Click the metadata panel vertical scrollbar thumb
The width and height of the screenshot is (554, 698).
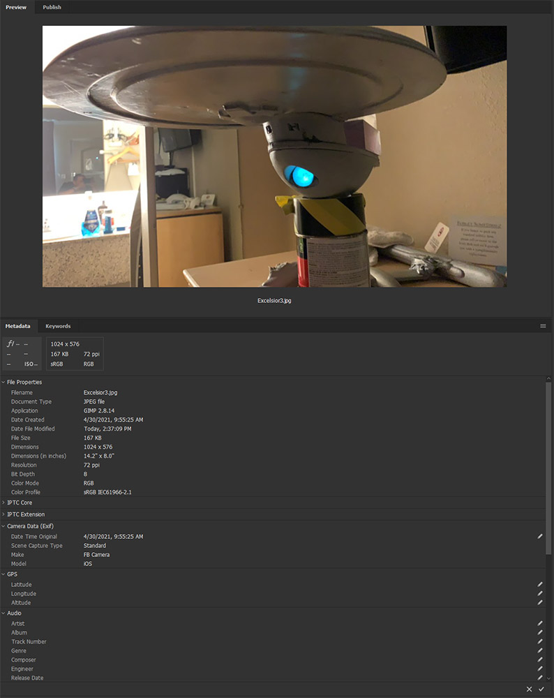(x=548, y=468)
